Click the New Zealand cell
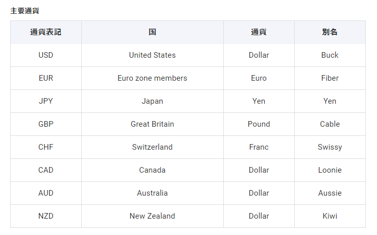This screenshot has width=377, height=235. (x=152, y=216)
